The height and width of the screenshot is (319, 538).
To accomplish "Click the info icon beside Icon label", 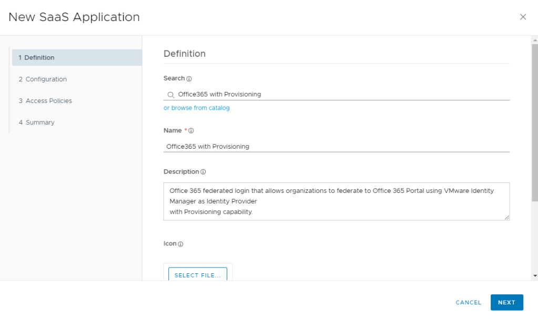I will 180,244.
